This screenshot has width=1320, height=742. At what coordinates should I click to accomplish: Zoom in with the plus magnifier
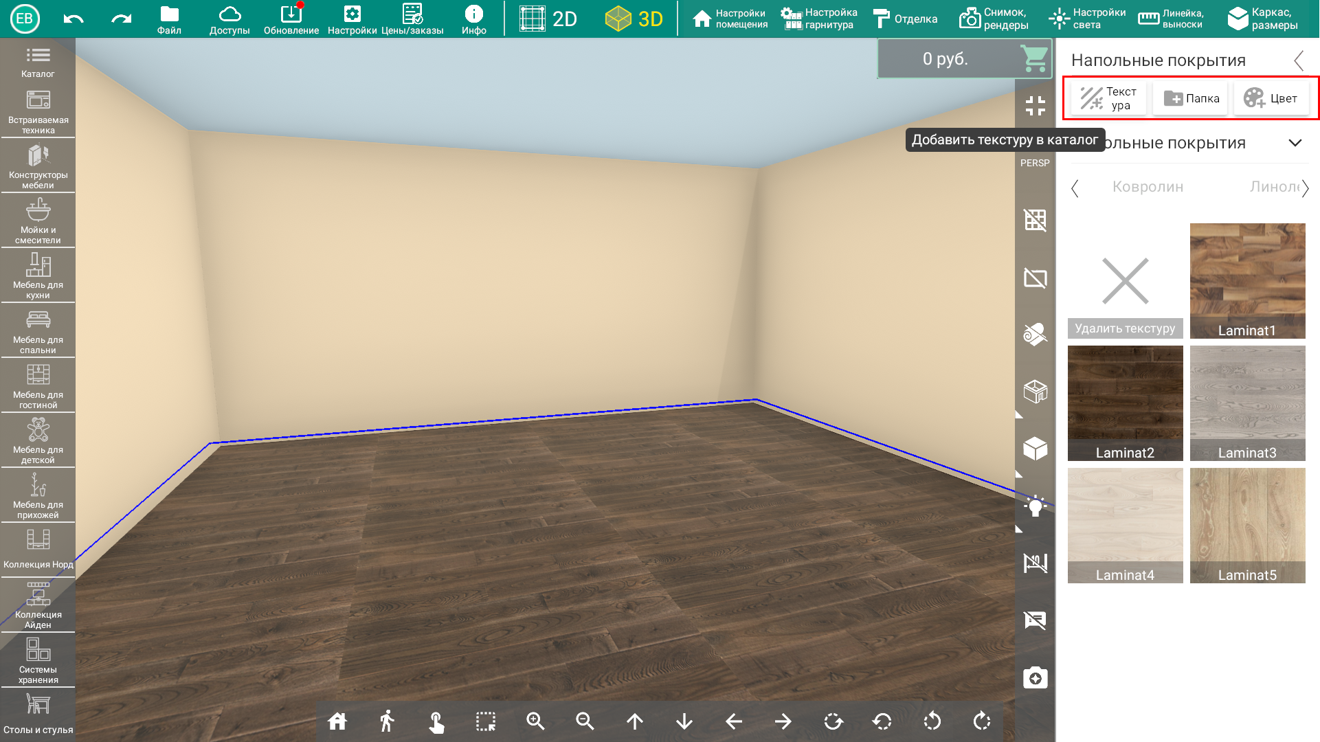(x=535, y=721)
